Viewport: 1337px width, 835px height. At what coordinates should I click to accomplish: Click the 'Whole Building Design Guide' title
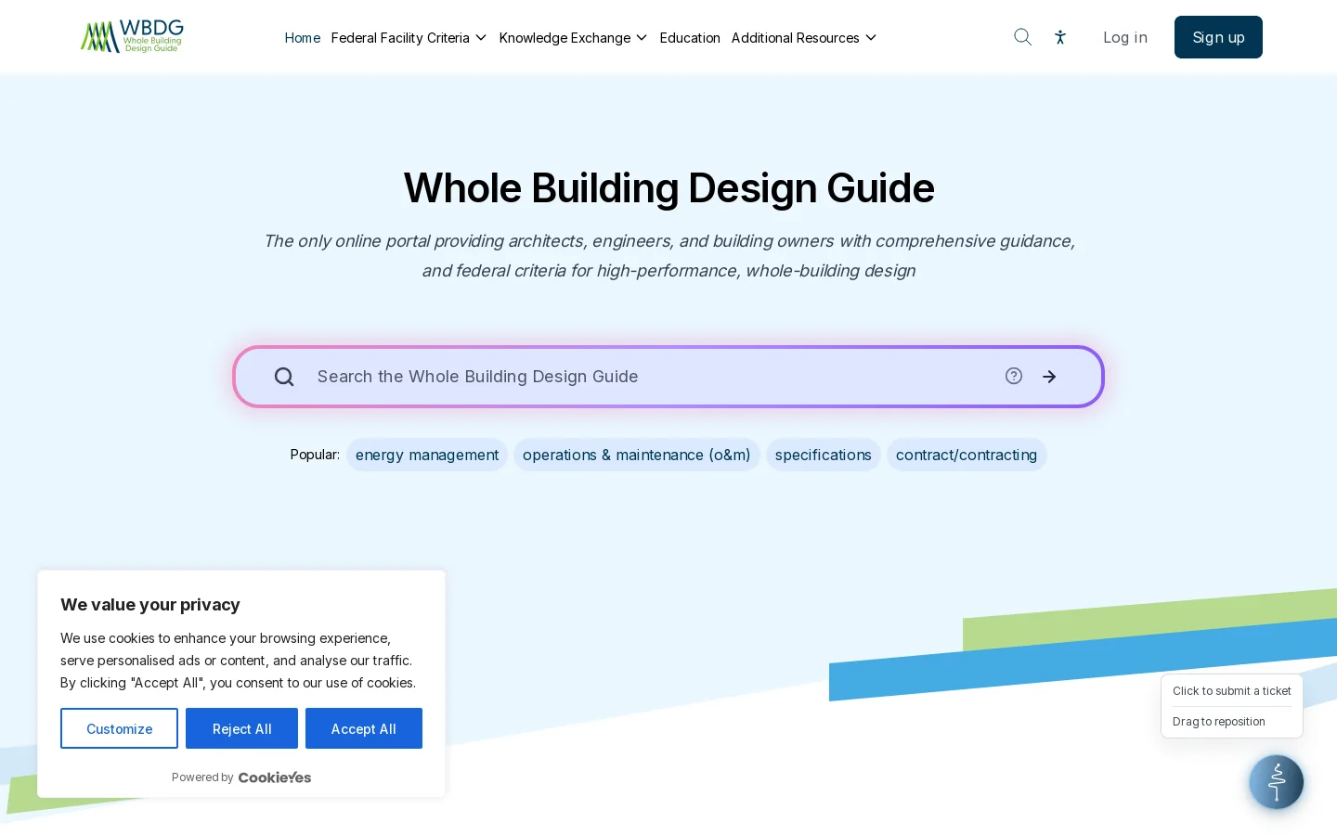pyautogui.click(x=668, y=188)
